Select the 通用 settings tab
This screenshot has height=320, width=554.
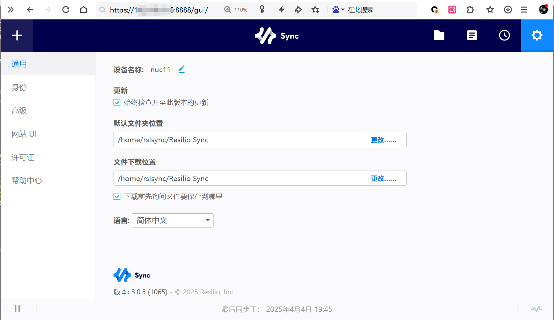[x=48, y=64]
